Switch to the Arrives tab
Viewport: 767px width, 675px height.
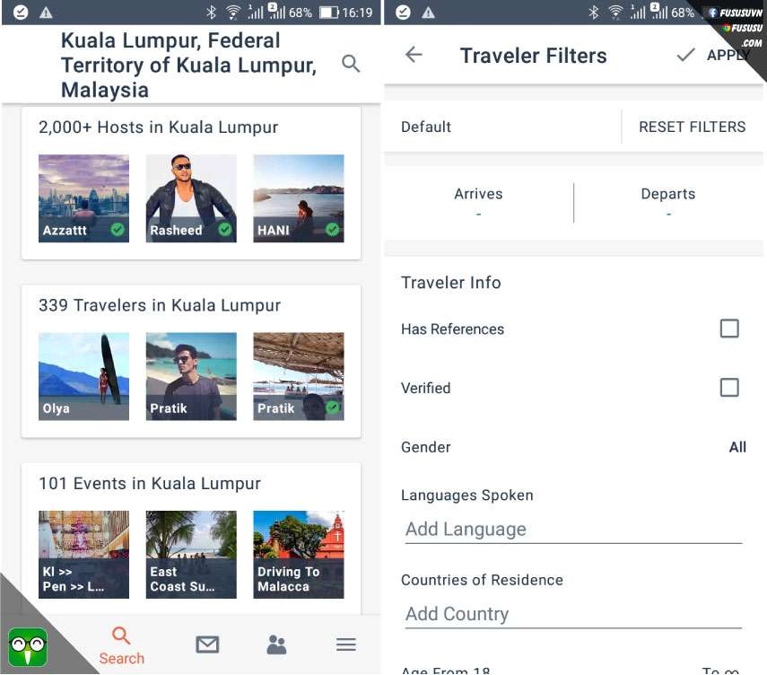click(x=478, y=193)
